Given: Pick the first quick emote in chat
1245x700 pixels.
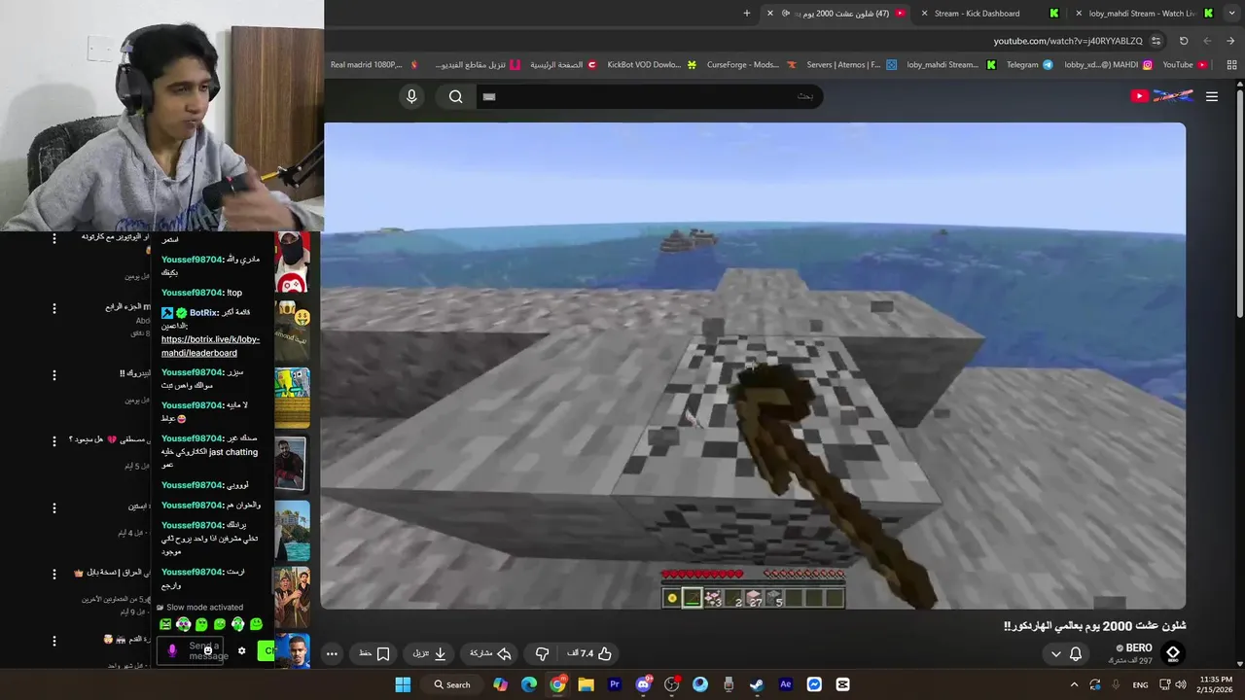Looking at the screenshot, I should click(x=165, y=624).
